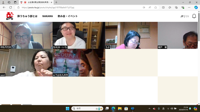Open Microsoft Store on the taskbar
This screenshot has height=112, width=200.
pos(126,109)
